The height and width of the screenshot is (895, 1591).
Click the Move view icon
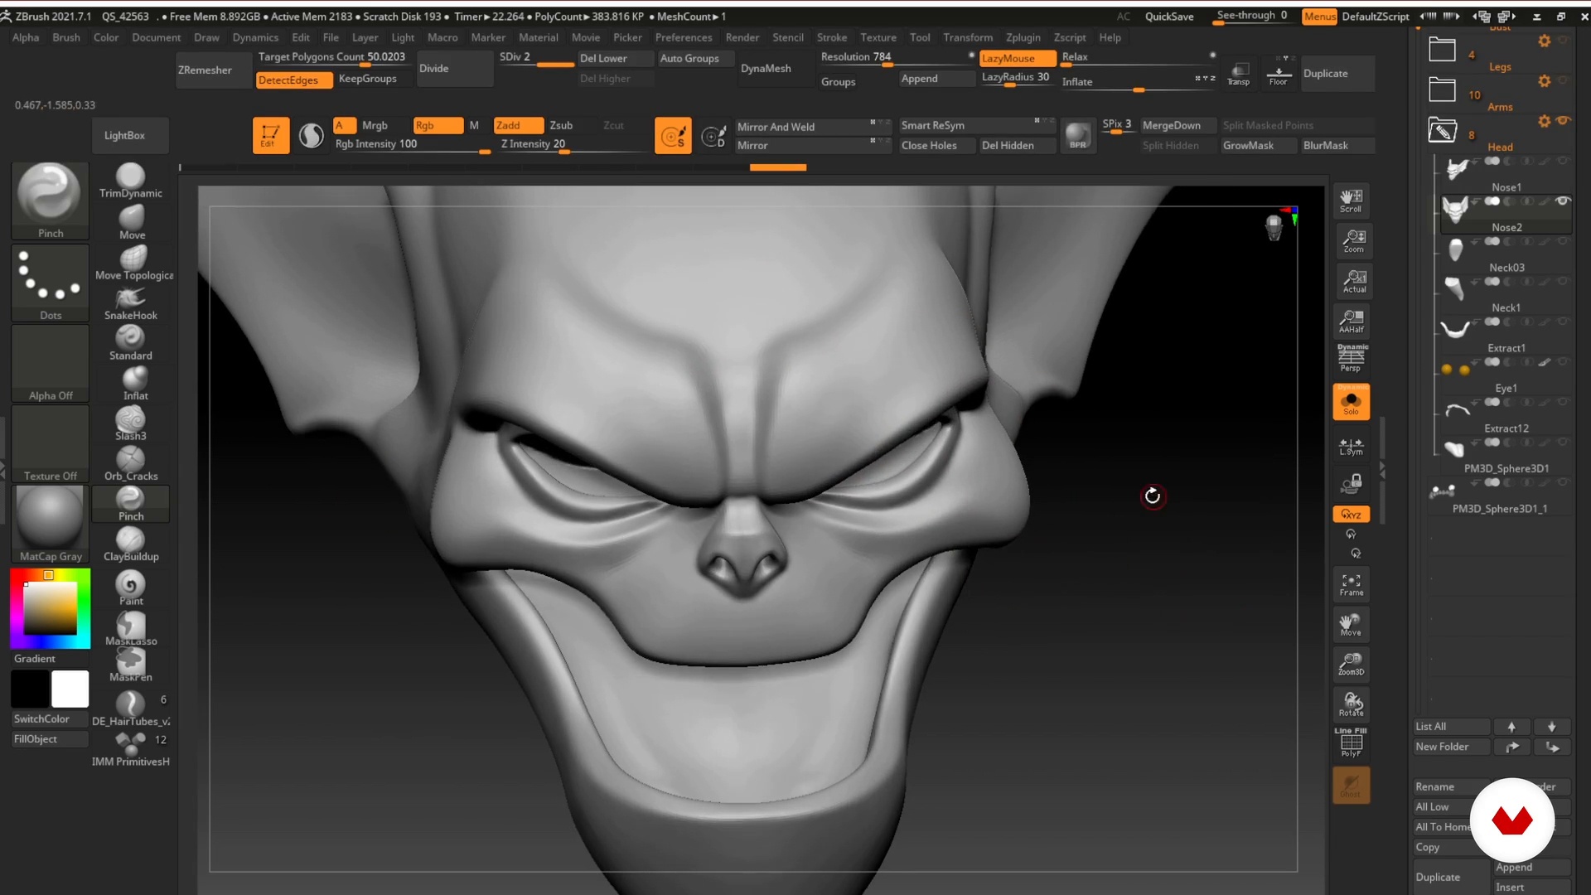[1352, 624]
